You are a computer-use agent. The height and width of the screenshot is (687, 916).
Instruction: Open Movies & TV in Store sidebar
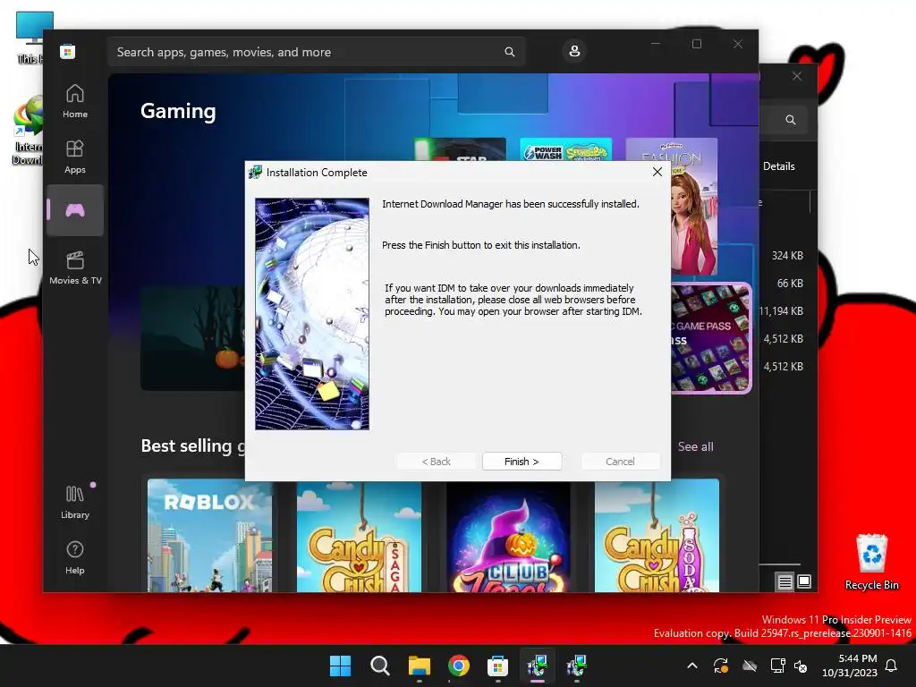coord(75,267)
